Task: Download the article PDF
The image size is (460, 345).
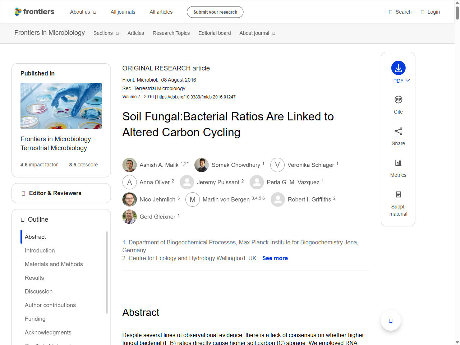Action: click(398, 68)
